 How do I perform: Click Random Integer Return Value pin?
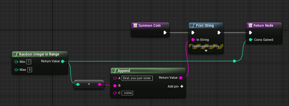(x=63, y=61)
